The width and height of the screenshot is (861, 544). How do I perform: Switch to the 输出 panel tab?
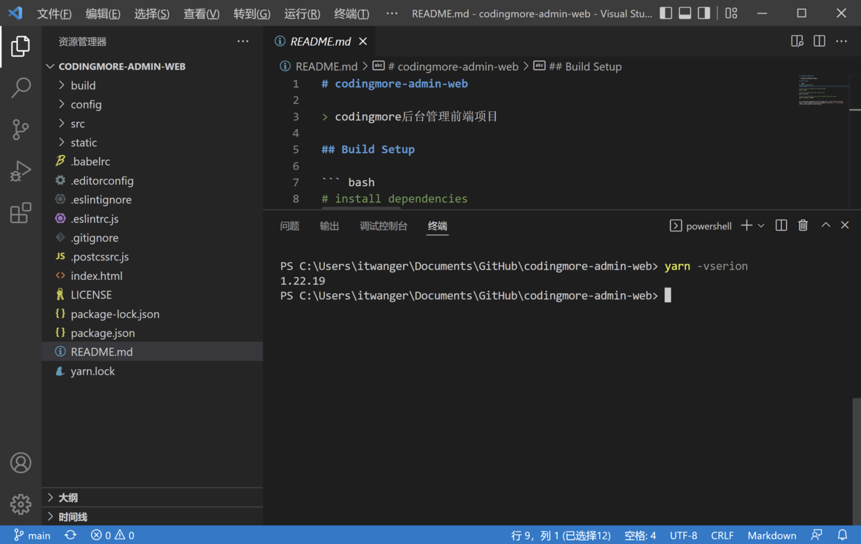click(329, 226)
